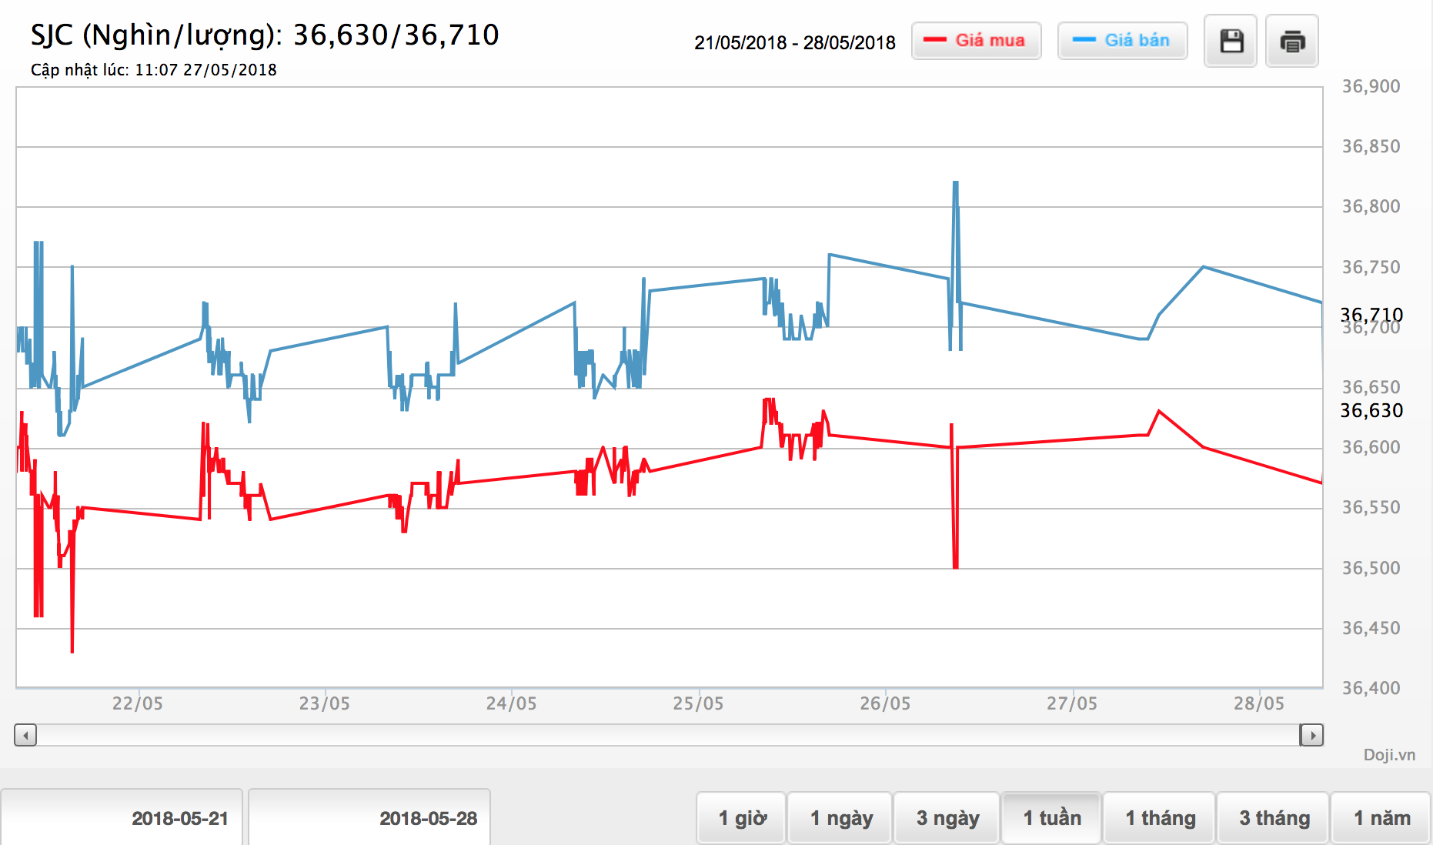Click the SJC price title 36,630/36,710

point(266,35)
